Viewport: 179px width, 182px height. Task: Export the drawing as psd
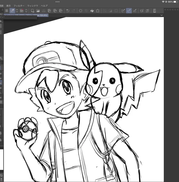(x=61, y=11)
